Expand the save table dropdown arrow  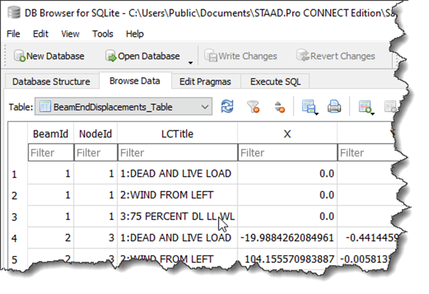coord(317,113)
